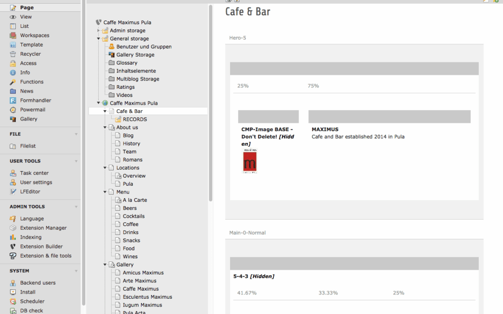
Task: Click the 'CMP-Image BASE - Don't Delete!' element title
Action: click(267, 136)
